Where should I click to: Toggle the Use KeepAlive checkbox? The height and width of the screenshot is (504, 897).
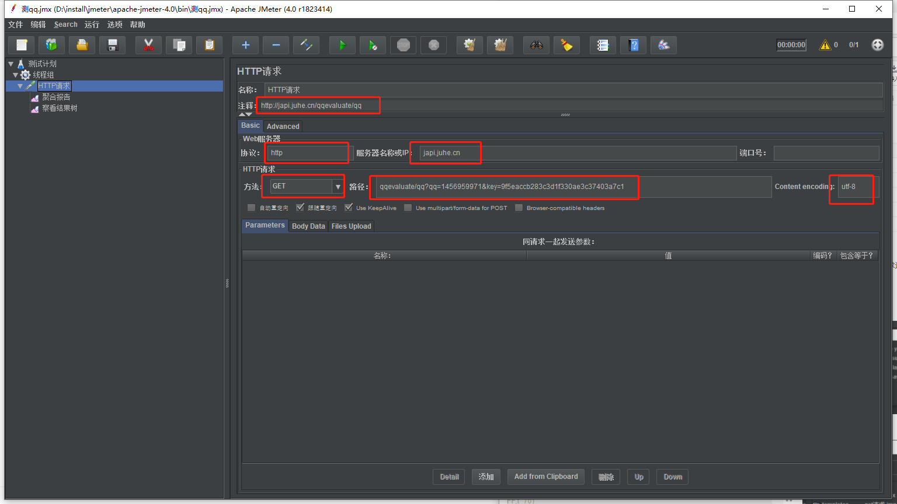click(349, 208)
